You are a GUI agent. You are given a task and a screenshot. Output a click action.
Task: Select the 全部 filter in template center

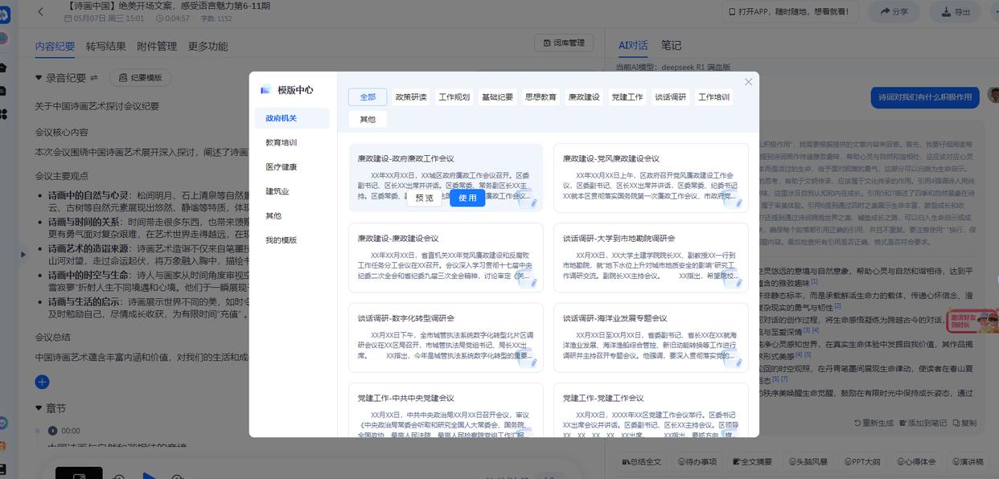(x=368, y=96)
